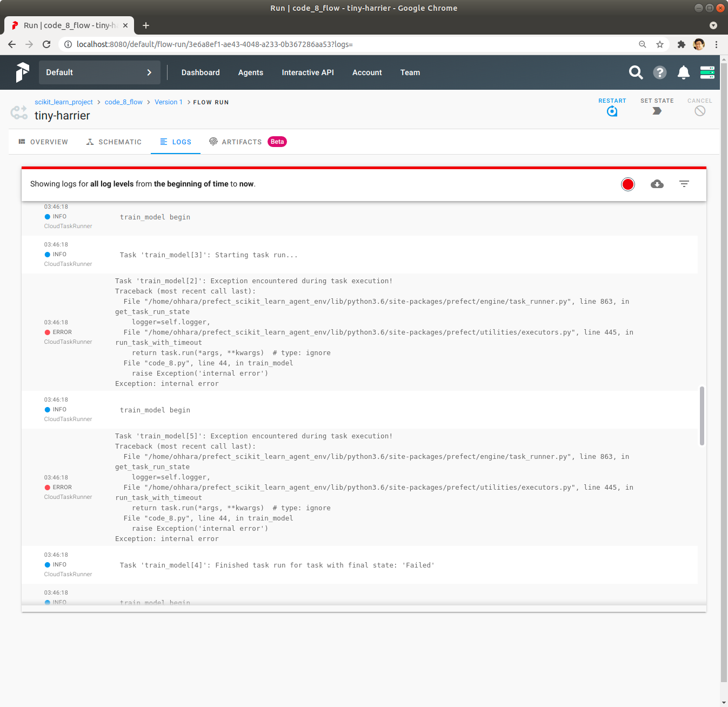Click the Restart flow run icon

point(612,111)
